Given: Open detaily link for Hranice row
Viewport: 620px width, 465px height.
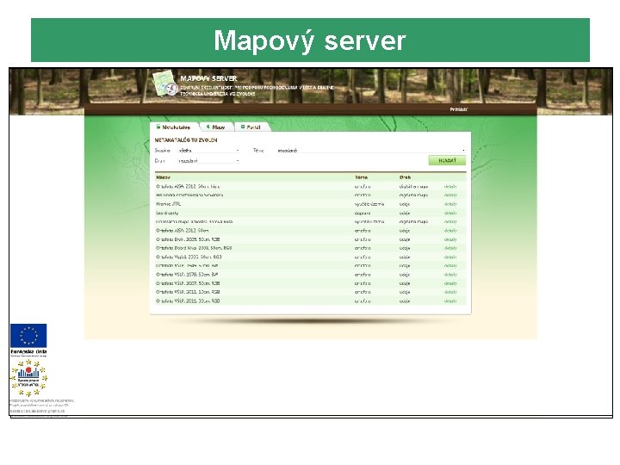Looking at the screenshot, I should coord(450,204).
